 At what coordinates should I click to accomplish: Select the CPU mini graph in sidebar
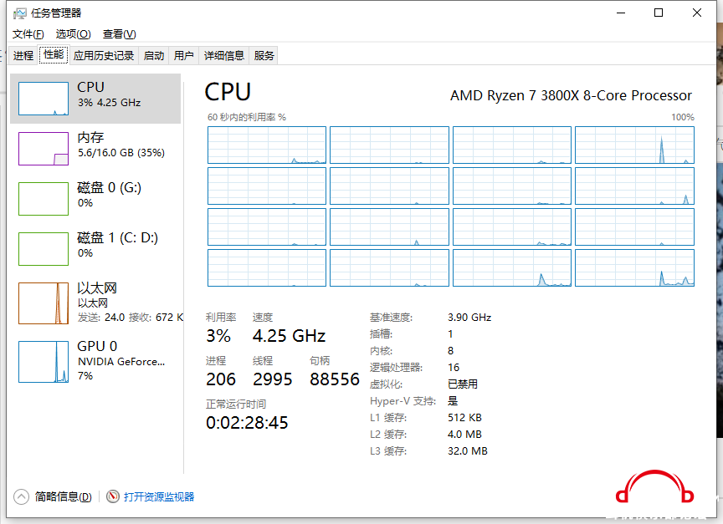(x=44, y=99)
